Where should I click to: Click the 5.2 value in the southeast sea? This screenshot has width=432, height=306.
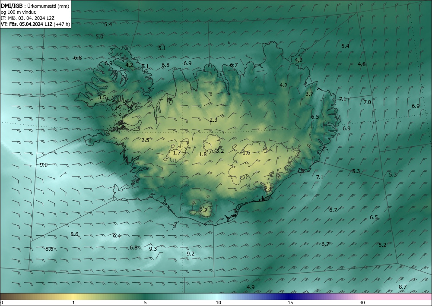(382, 245)
